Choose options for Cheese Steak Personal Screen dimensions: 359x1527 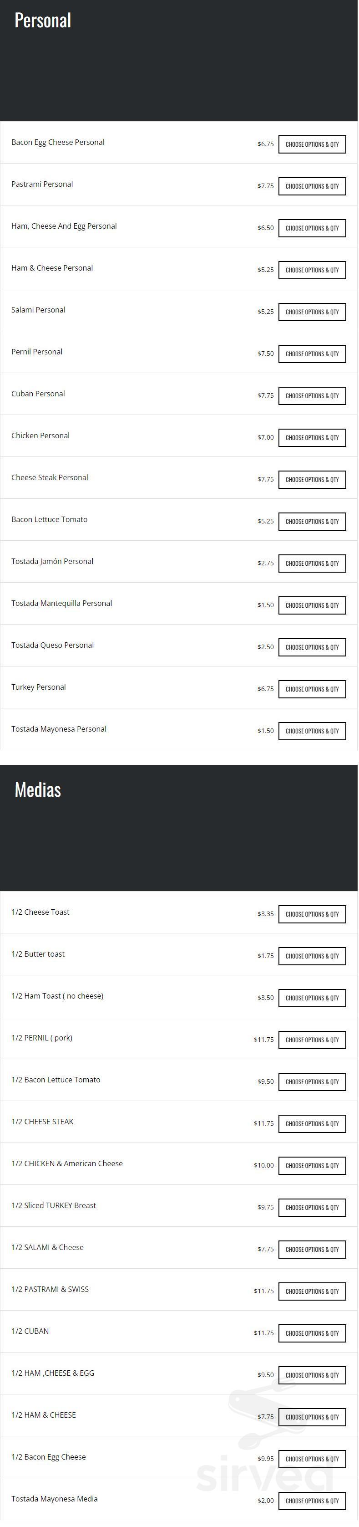pyautogui.click(x=312, y=480)
